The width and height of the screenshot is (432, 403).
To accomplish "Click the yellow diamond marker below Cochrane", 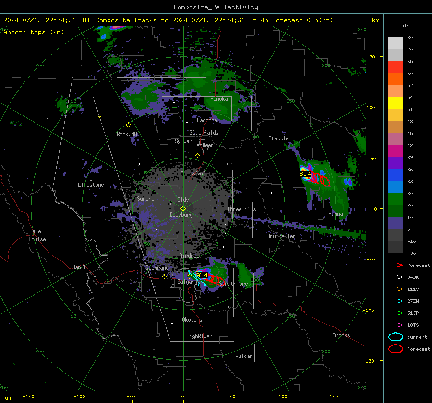I will pyautogui.click(x=165, y=276).
